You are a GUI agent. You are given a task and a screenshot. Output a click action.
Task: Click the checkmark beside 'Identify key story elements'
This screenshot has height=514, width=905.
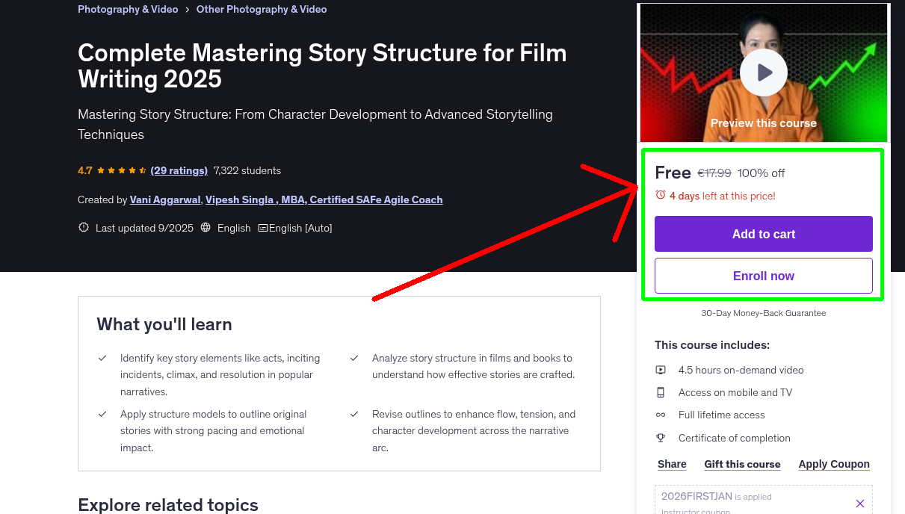pyautogui.click(x=102, y=358)
